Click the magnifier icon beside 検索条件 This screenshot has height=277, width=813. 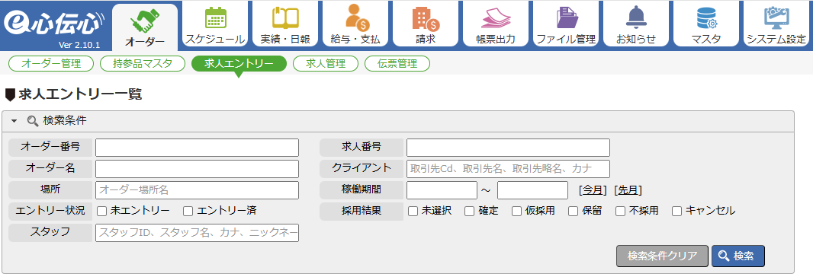[33, 121]
